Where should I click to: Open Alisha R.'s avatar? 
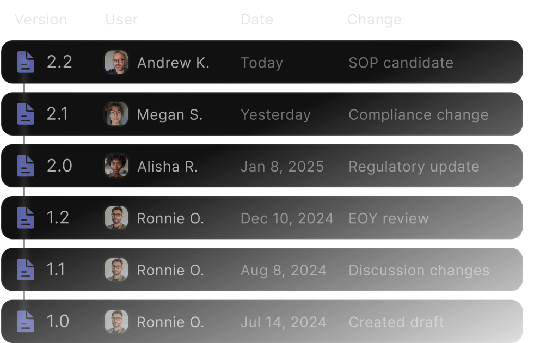click(x=116, y=166)
